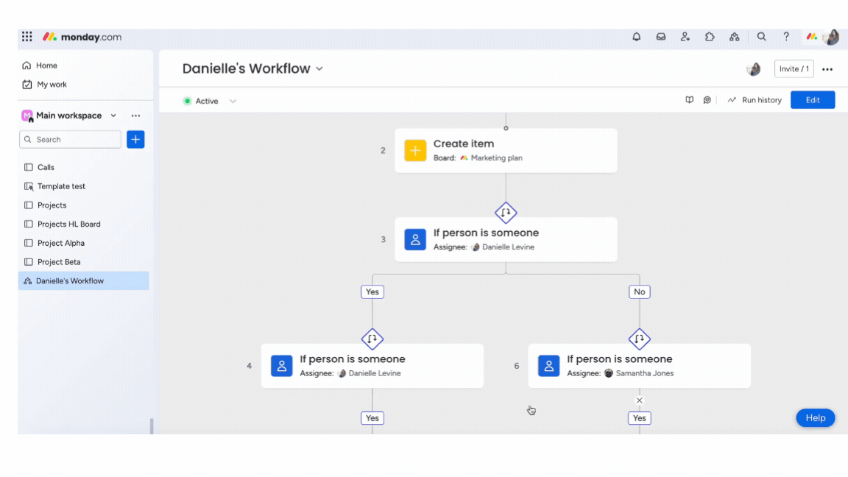Open the user profile avatar in top bar
This screenshot has height=477, width=848.
point(832,37)
